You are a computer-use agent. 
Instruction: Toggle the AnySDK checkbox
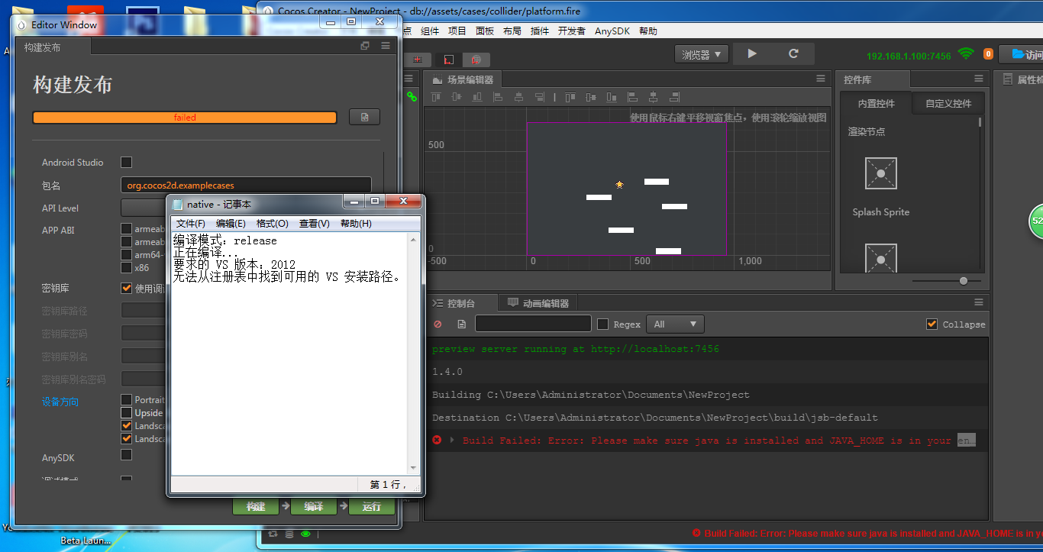click(x=127, y=455)
